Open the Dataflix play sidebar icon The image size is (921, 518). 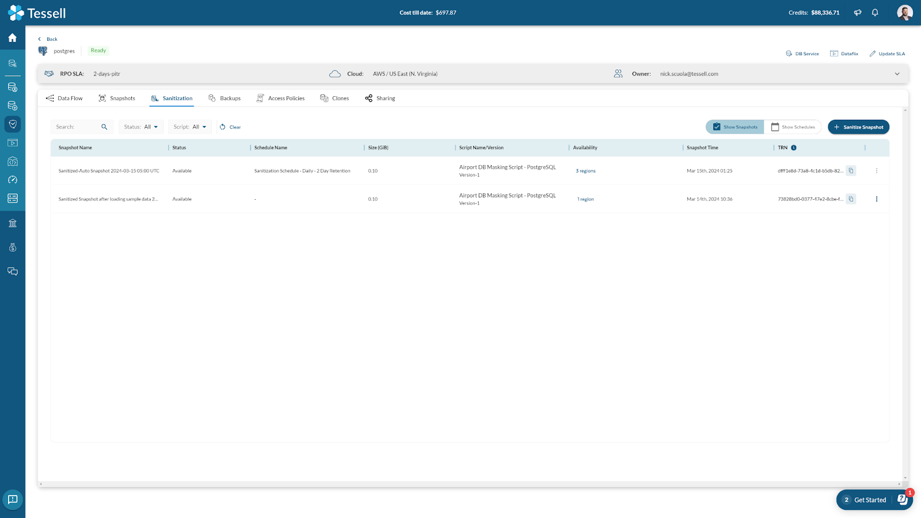click(12, 143)
